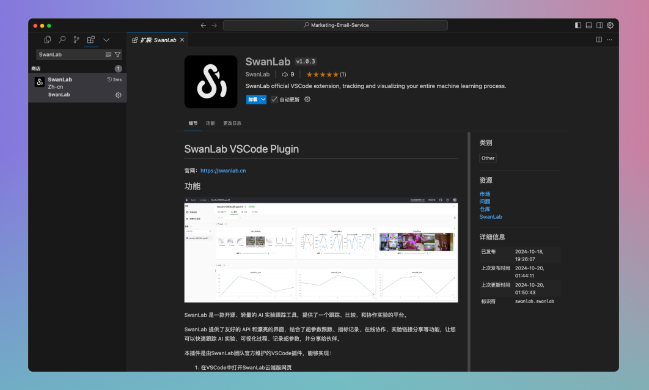The image size is (649, 390).
Task: Select the 扩展: SwanLab editor tab
Action: [157, 40]
